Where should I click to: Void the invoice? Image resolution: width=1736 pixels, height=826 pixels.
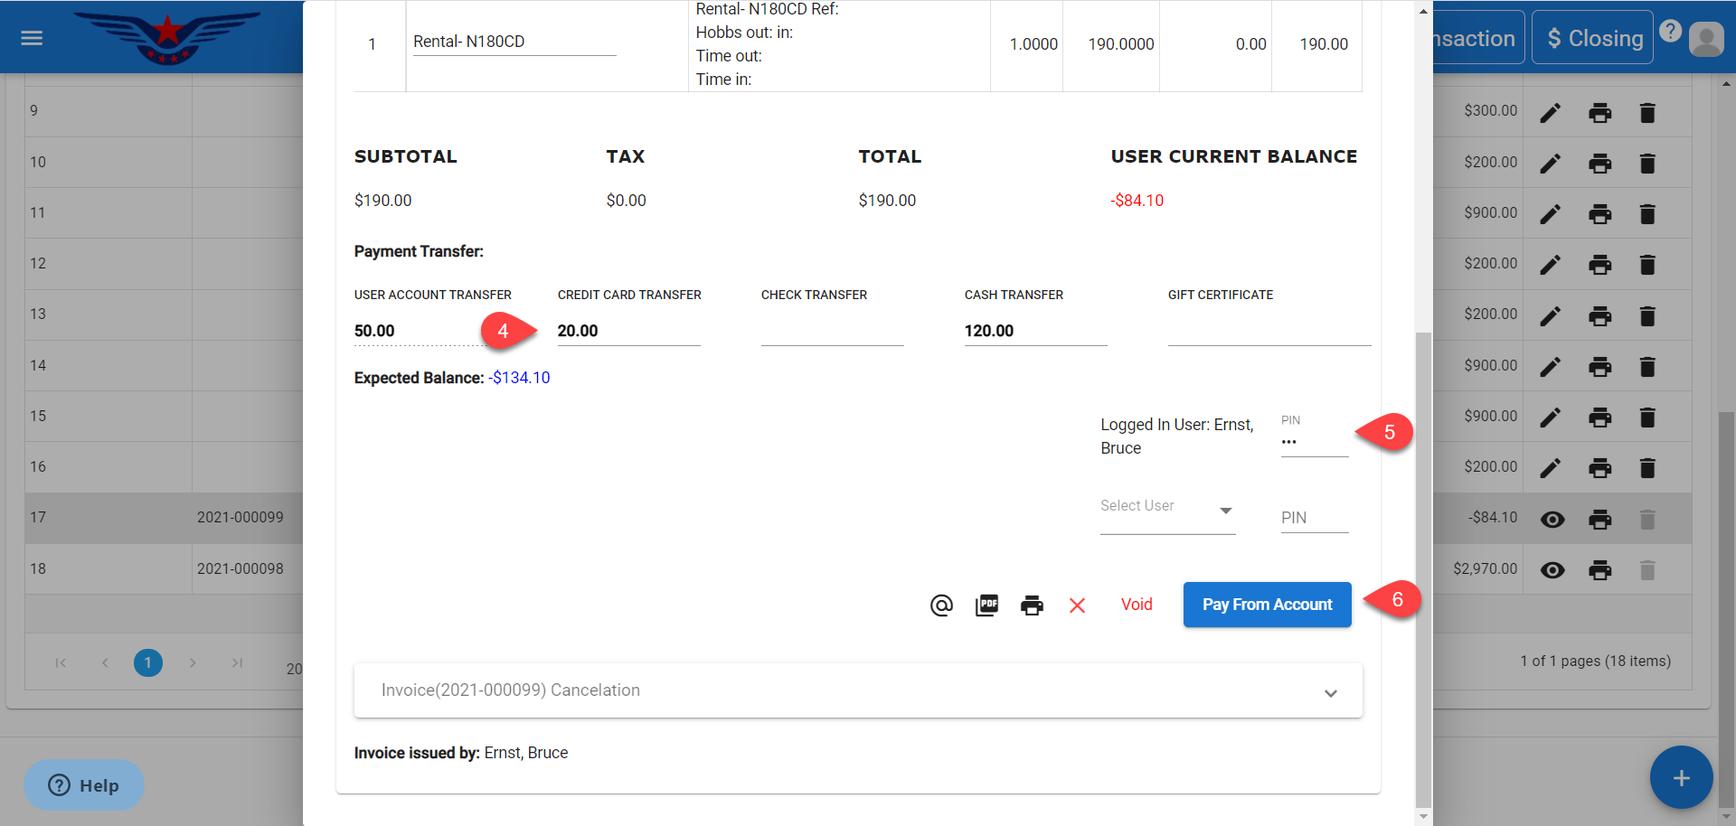point(1137,605)
